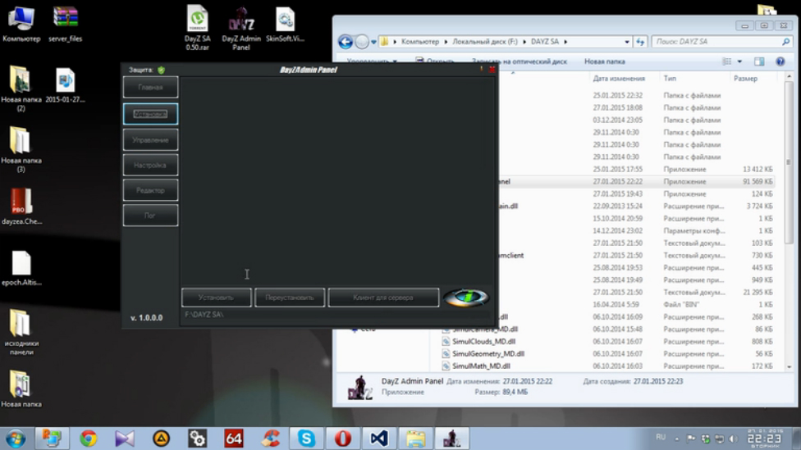Image resolution: width=801 pixels, height=450 pixels.
Task: Open Explorer help question mark icon
Action: pos(780,61)
